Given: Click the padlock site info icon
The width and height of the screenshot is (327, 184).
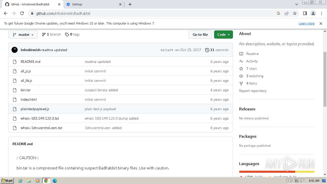Looking at the screenshot, I should [x=32, y=13].
